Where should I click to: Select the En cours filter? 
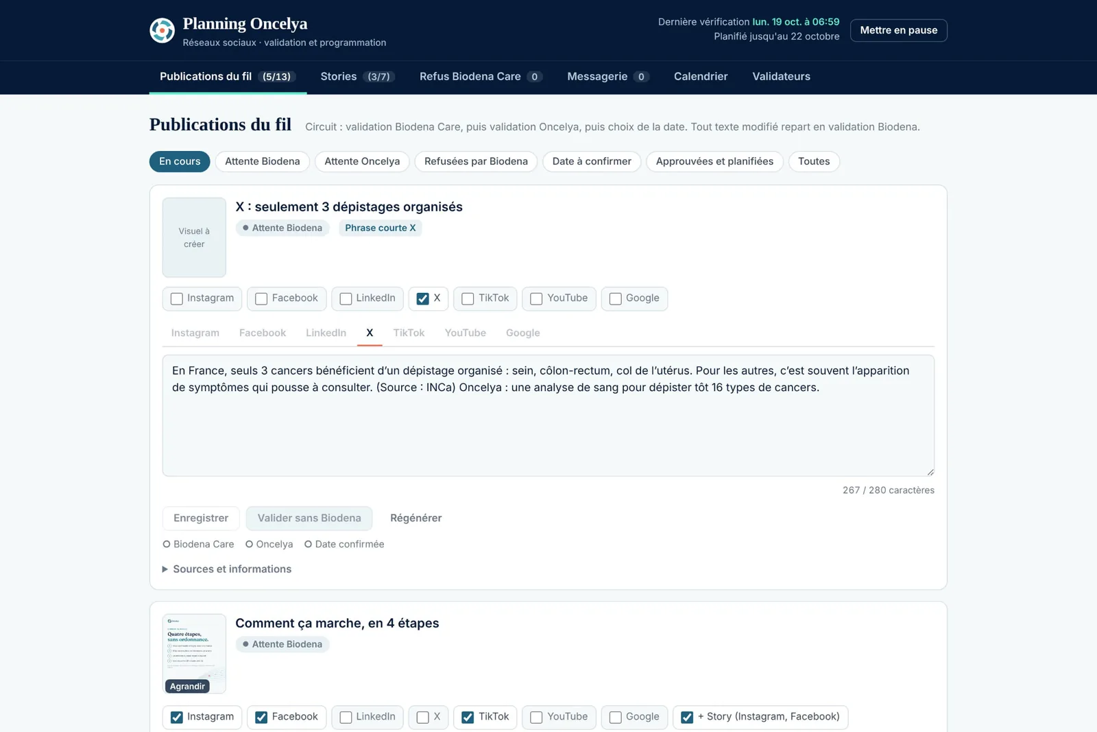(180, 161)
